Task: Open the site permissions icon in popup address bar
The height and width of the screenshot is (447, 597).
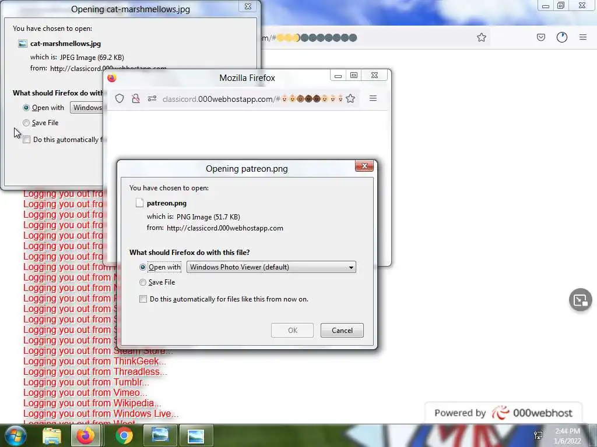Action: pos(152,99)
